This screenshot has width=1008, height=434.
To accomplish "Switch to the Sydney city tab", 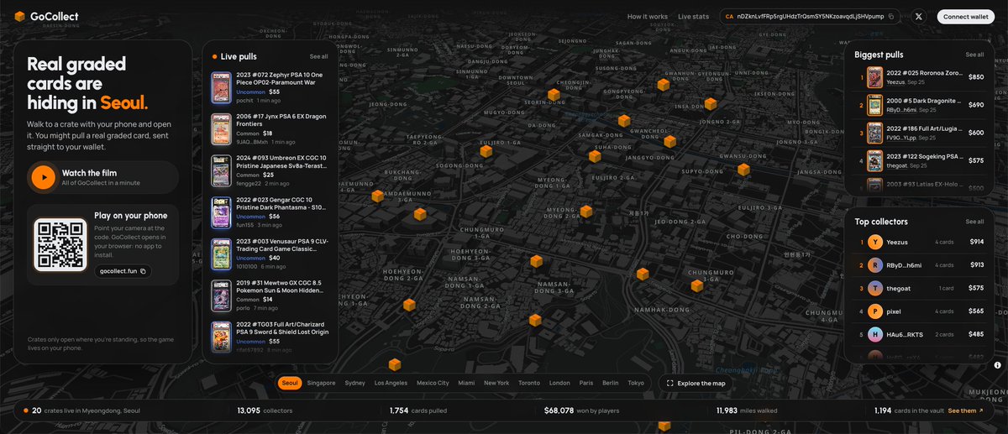I will (355, 383).
